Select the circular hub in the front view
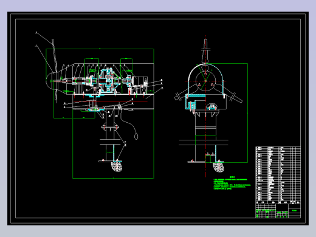This screenshot has height=237, width=316. point(205,81)
